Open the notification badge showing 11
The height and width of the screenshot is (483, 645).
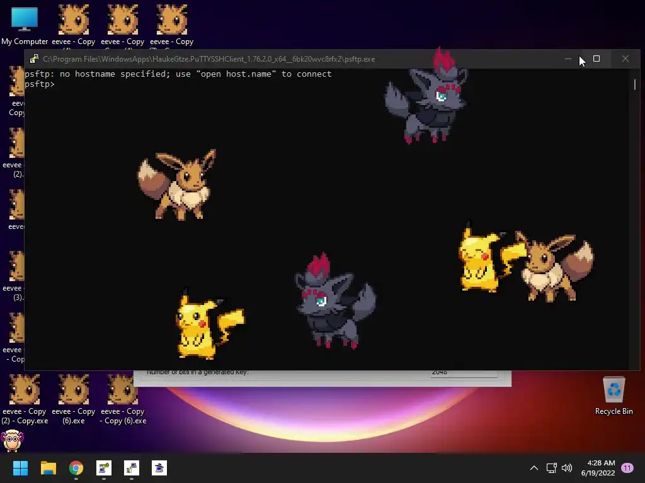[x=627, y=468]
